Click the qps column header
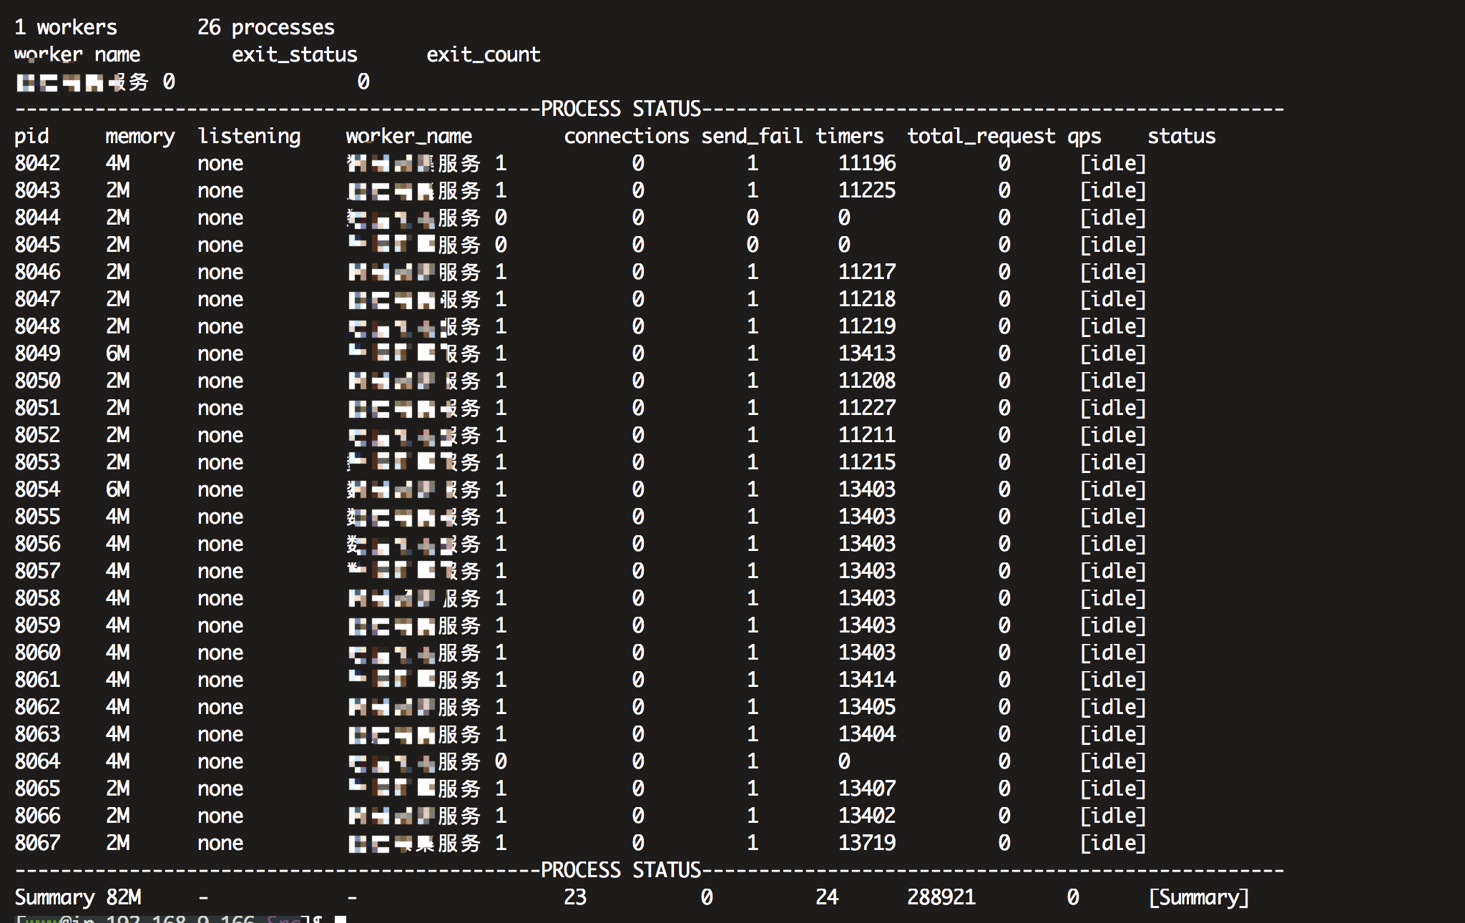 click(1084, 136)
